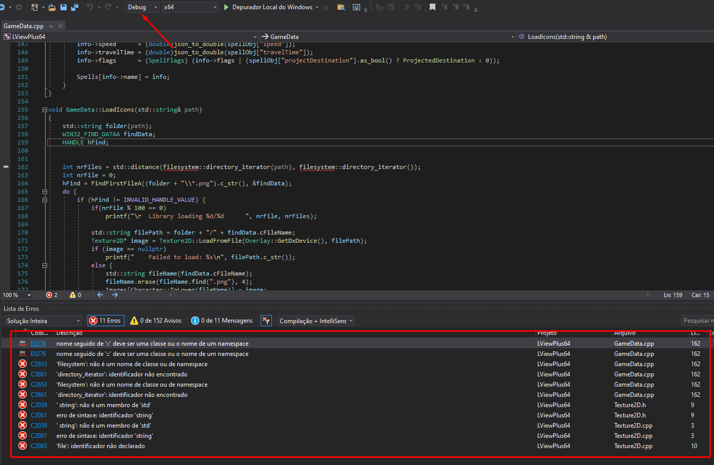Save the current file with Save icon

(x=64, y=7)
